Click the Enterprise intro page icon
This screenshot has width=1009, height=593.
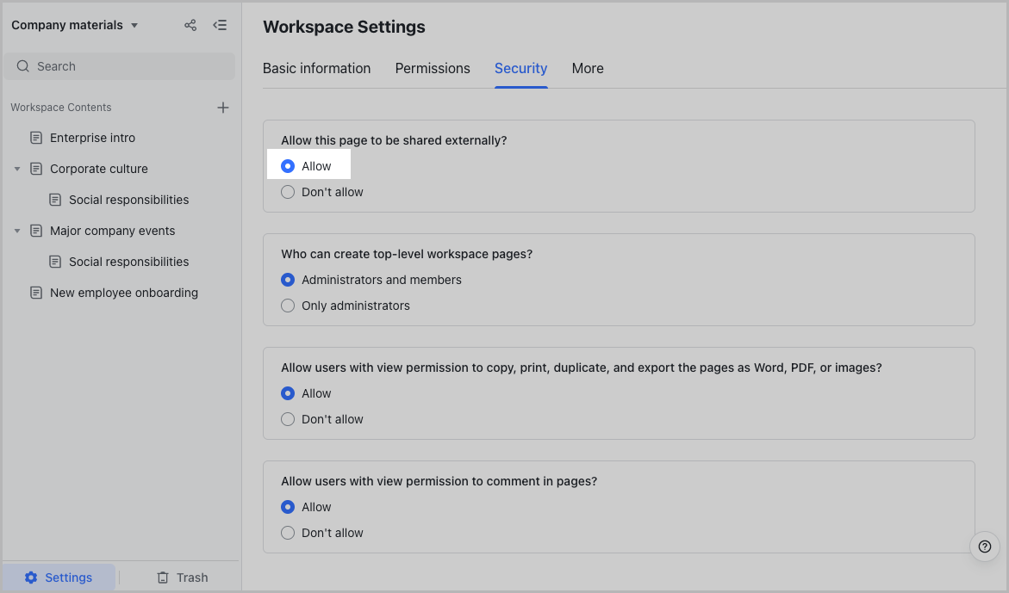tap(36, 138)
